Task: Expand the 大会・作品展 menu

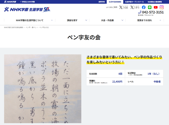Action: tap(107, 21)
